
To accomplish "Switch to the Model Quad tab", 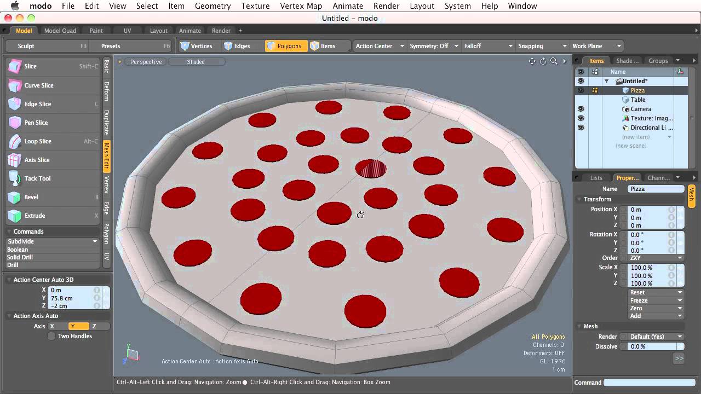I will [x=60, y=31].
